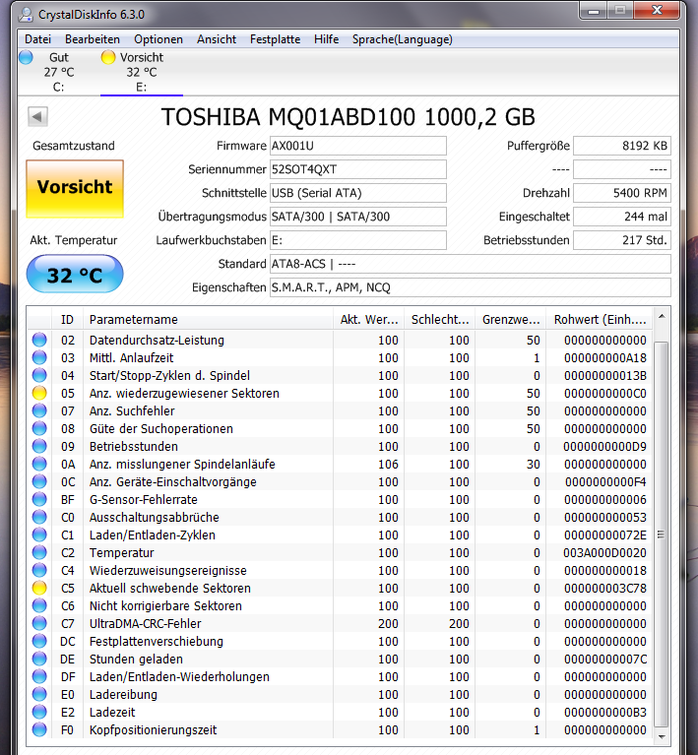This screenshot has width=698, height=755.
Task: Click the blue status icon for row 09 Betriebsstunden
Action: [x=39, y=446]
